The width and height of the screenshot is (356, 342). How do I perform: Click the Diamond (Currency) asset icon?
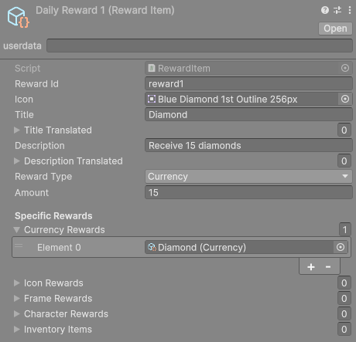click(152, 247)
